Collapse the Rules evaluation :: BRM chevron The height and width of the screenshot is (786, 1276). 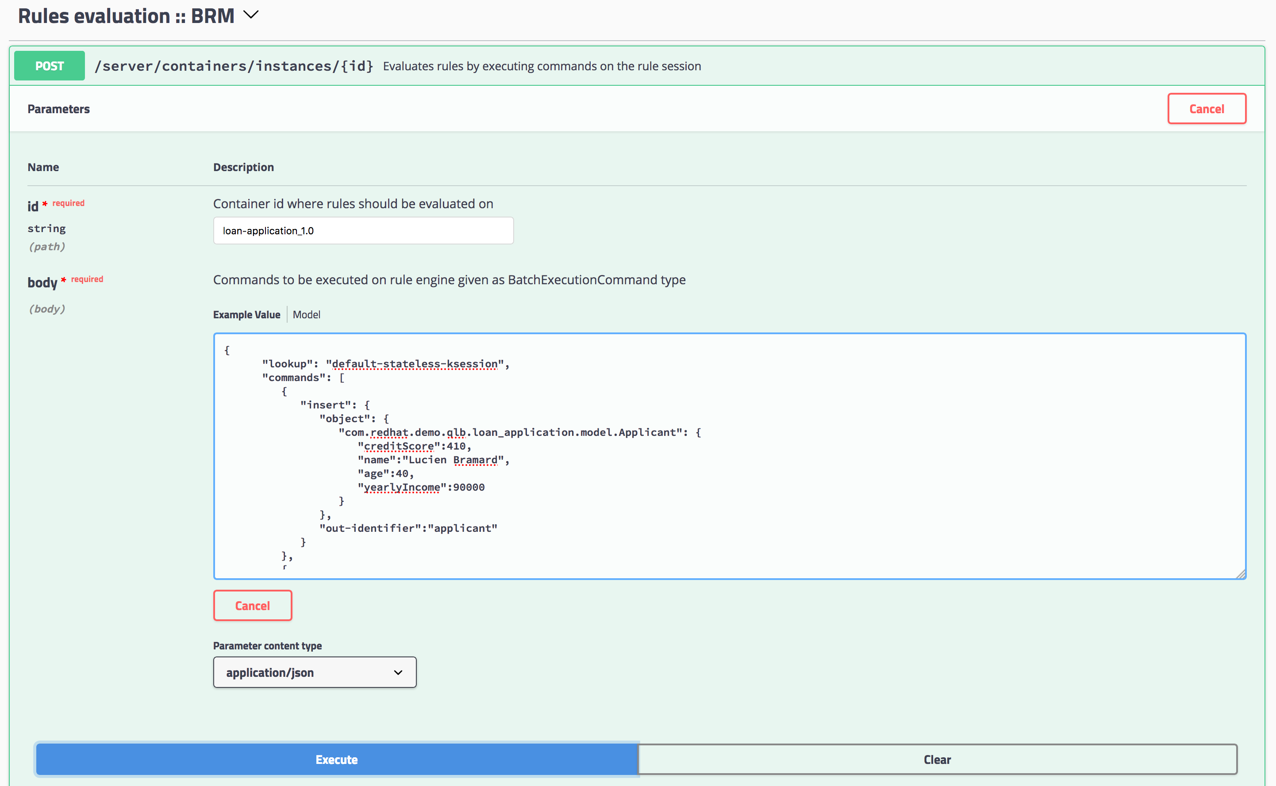coord(251,15)
